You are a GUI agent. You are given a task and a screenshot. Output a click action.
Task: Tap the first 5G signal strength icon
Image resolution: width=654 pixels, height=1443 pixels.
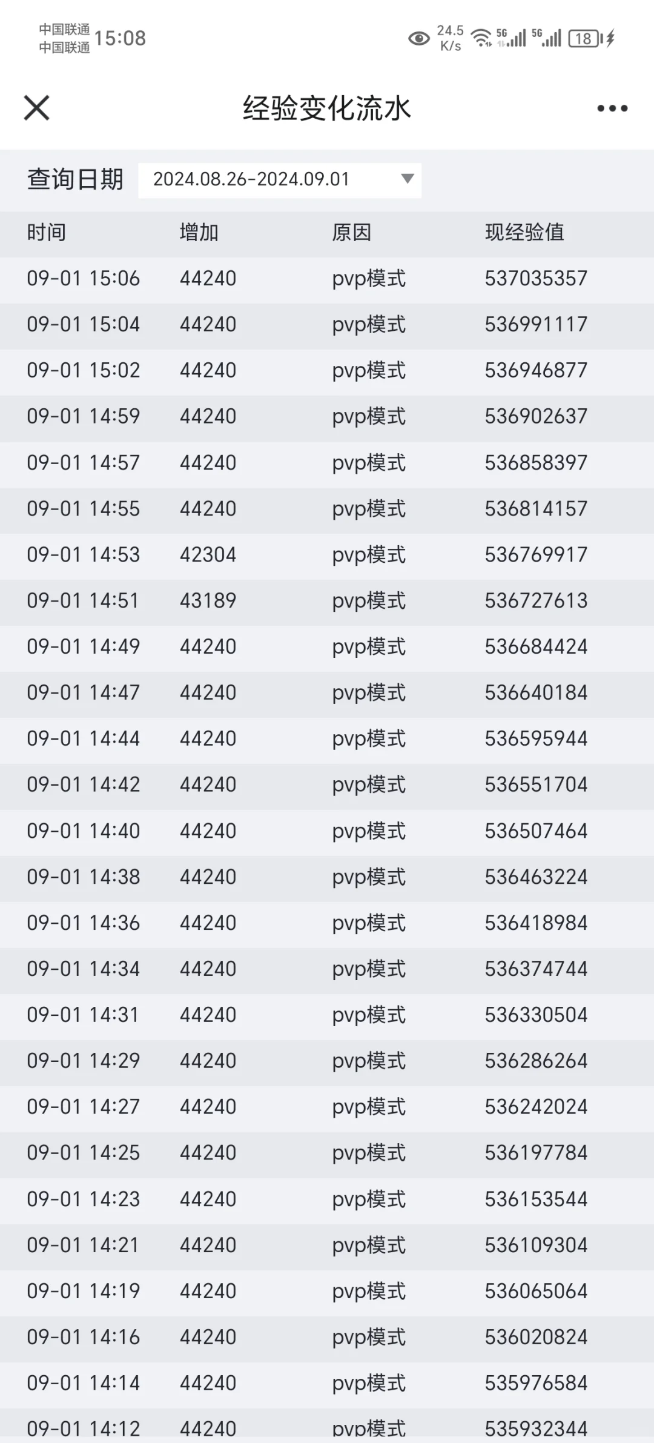(x=512, y=38)
